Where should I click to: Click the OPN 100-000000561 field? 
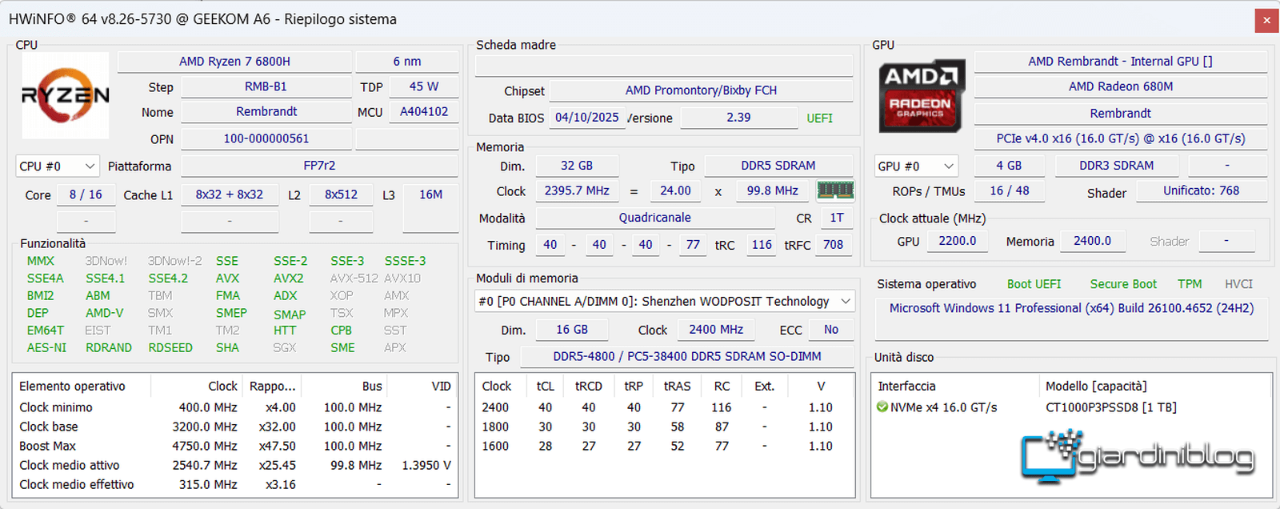pyautogui.click(x=266, y=138)
